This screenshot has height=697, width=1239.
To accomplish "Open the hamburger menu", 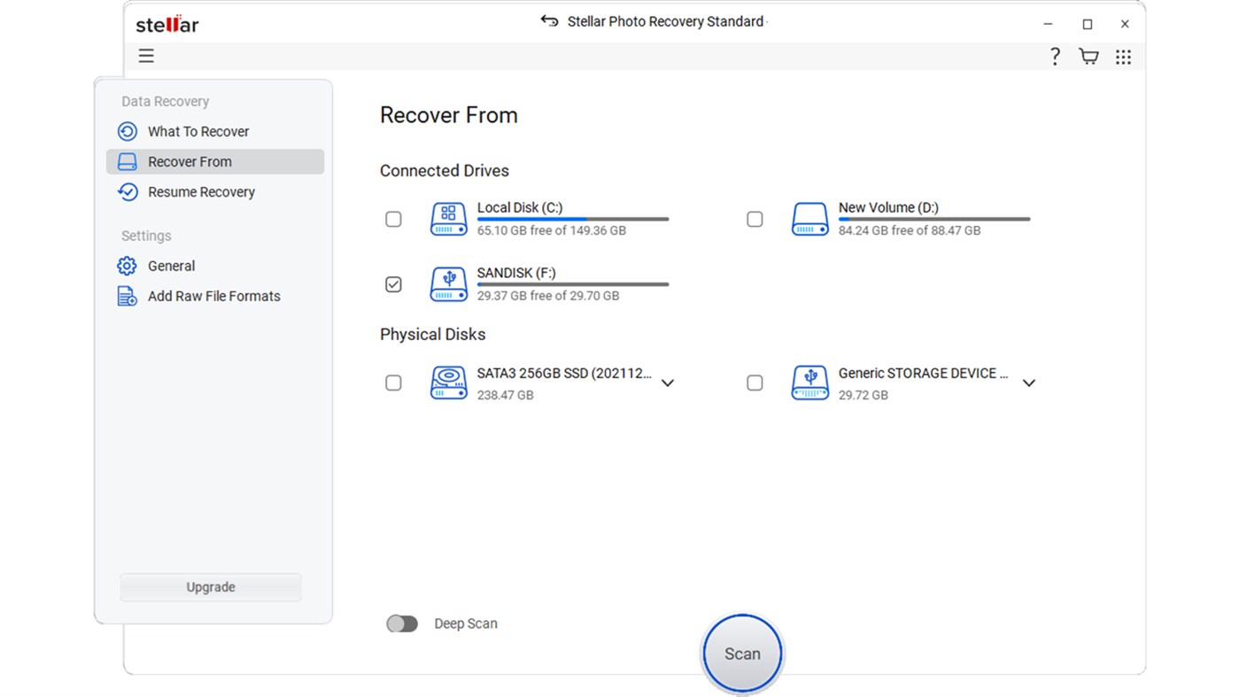I will pyautogui.click(x=145, y=55).
